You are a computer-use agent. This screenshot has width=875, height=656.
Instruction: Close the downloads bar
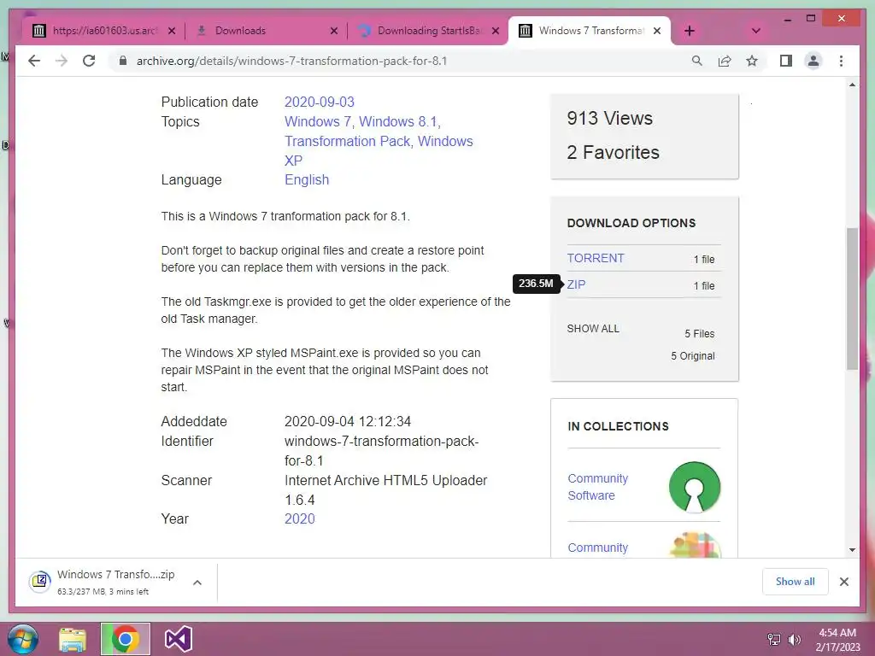(x=843, y=582)
